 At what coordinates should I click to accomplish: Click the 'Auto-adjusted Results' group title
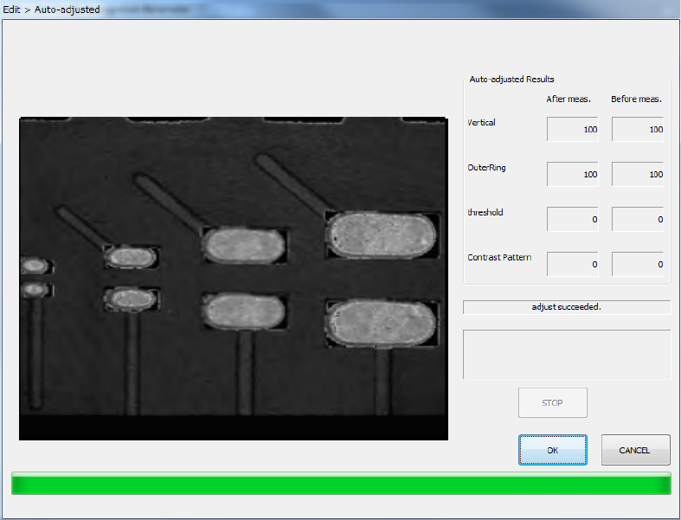[x=511, y=79]
